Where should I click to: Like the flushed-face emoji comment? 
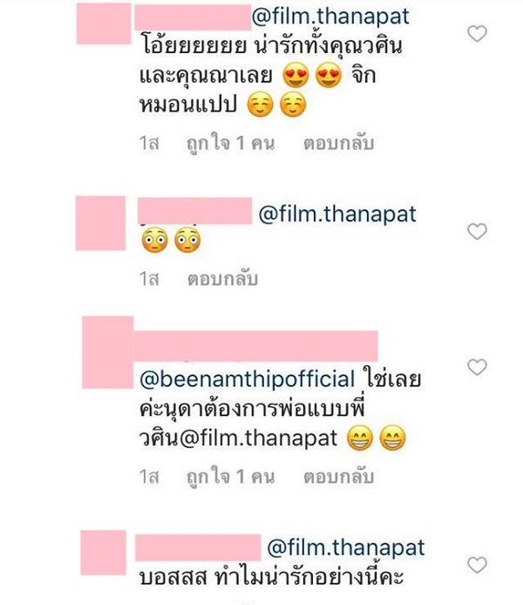(x=477, y=232)
